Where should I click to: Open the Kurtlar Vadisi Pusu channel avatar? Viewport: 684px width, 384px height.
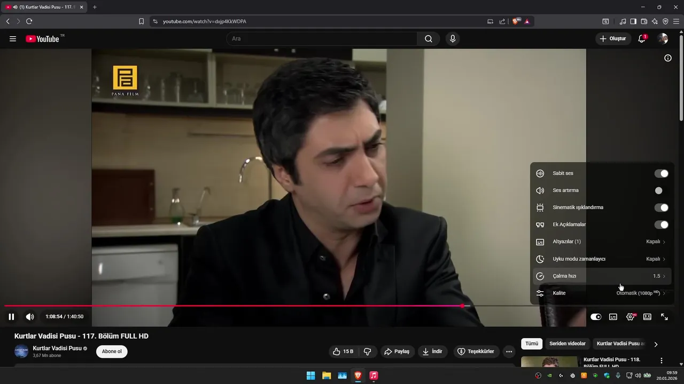21,351
